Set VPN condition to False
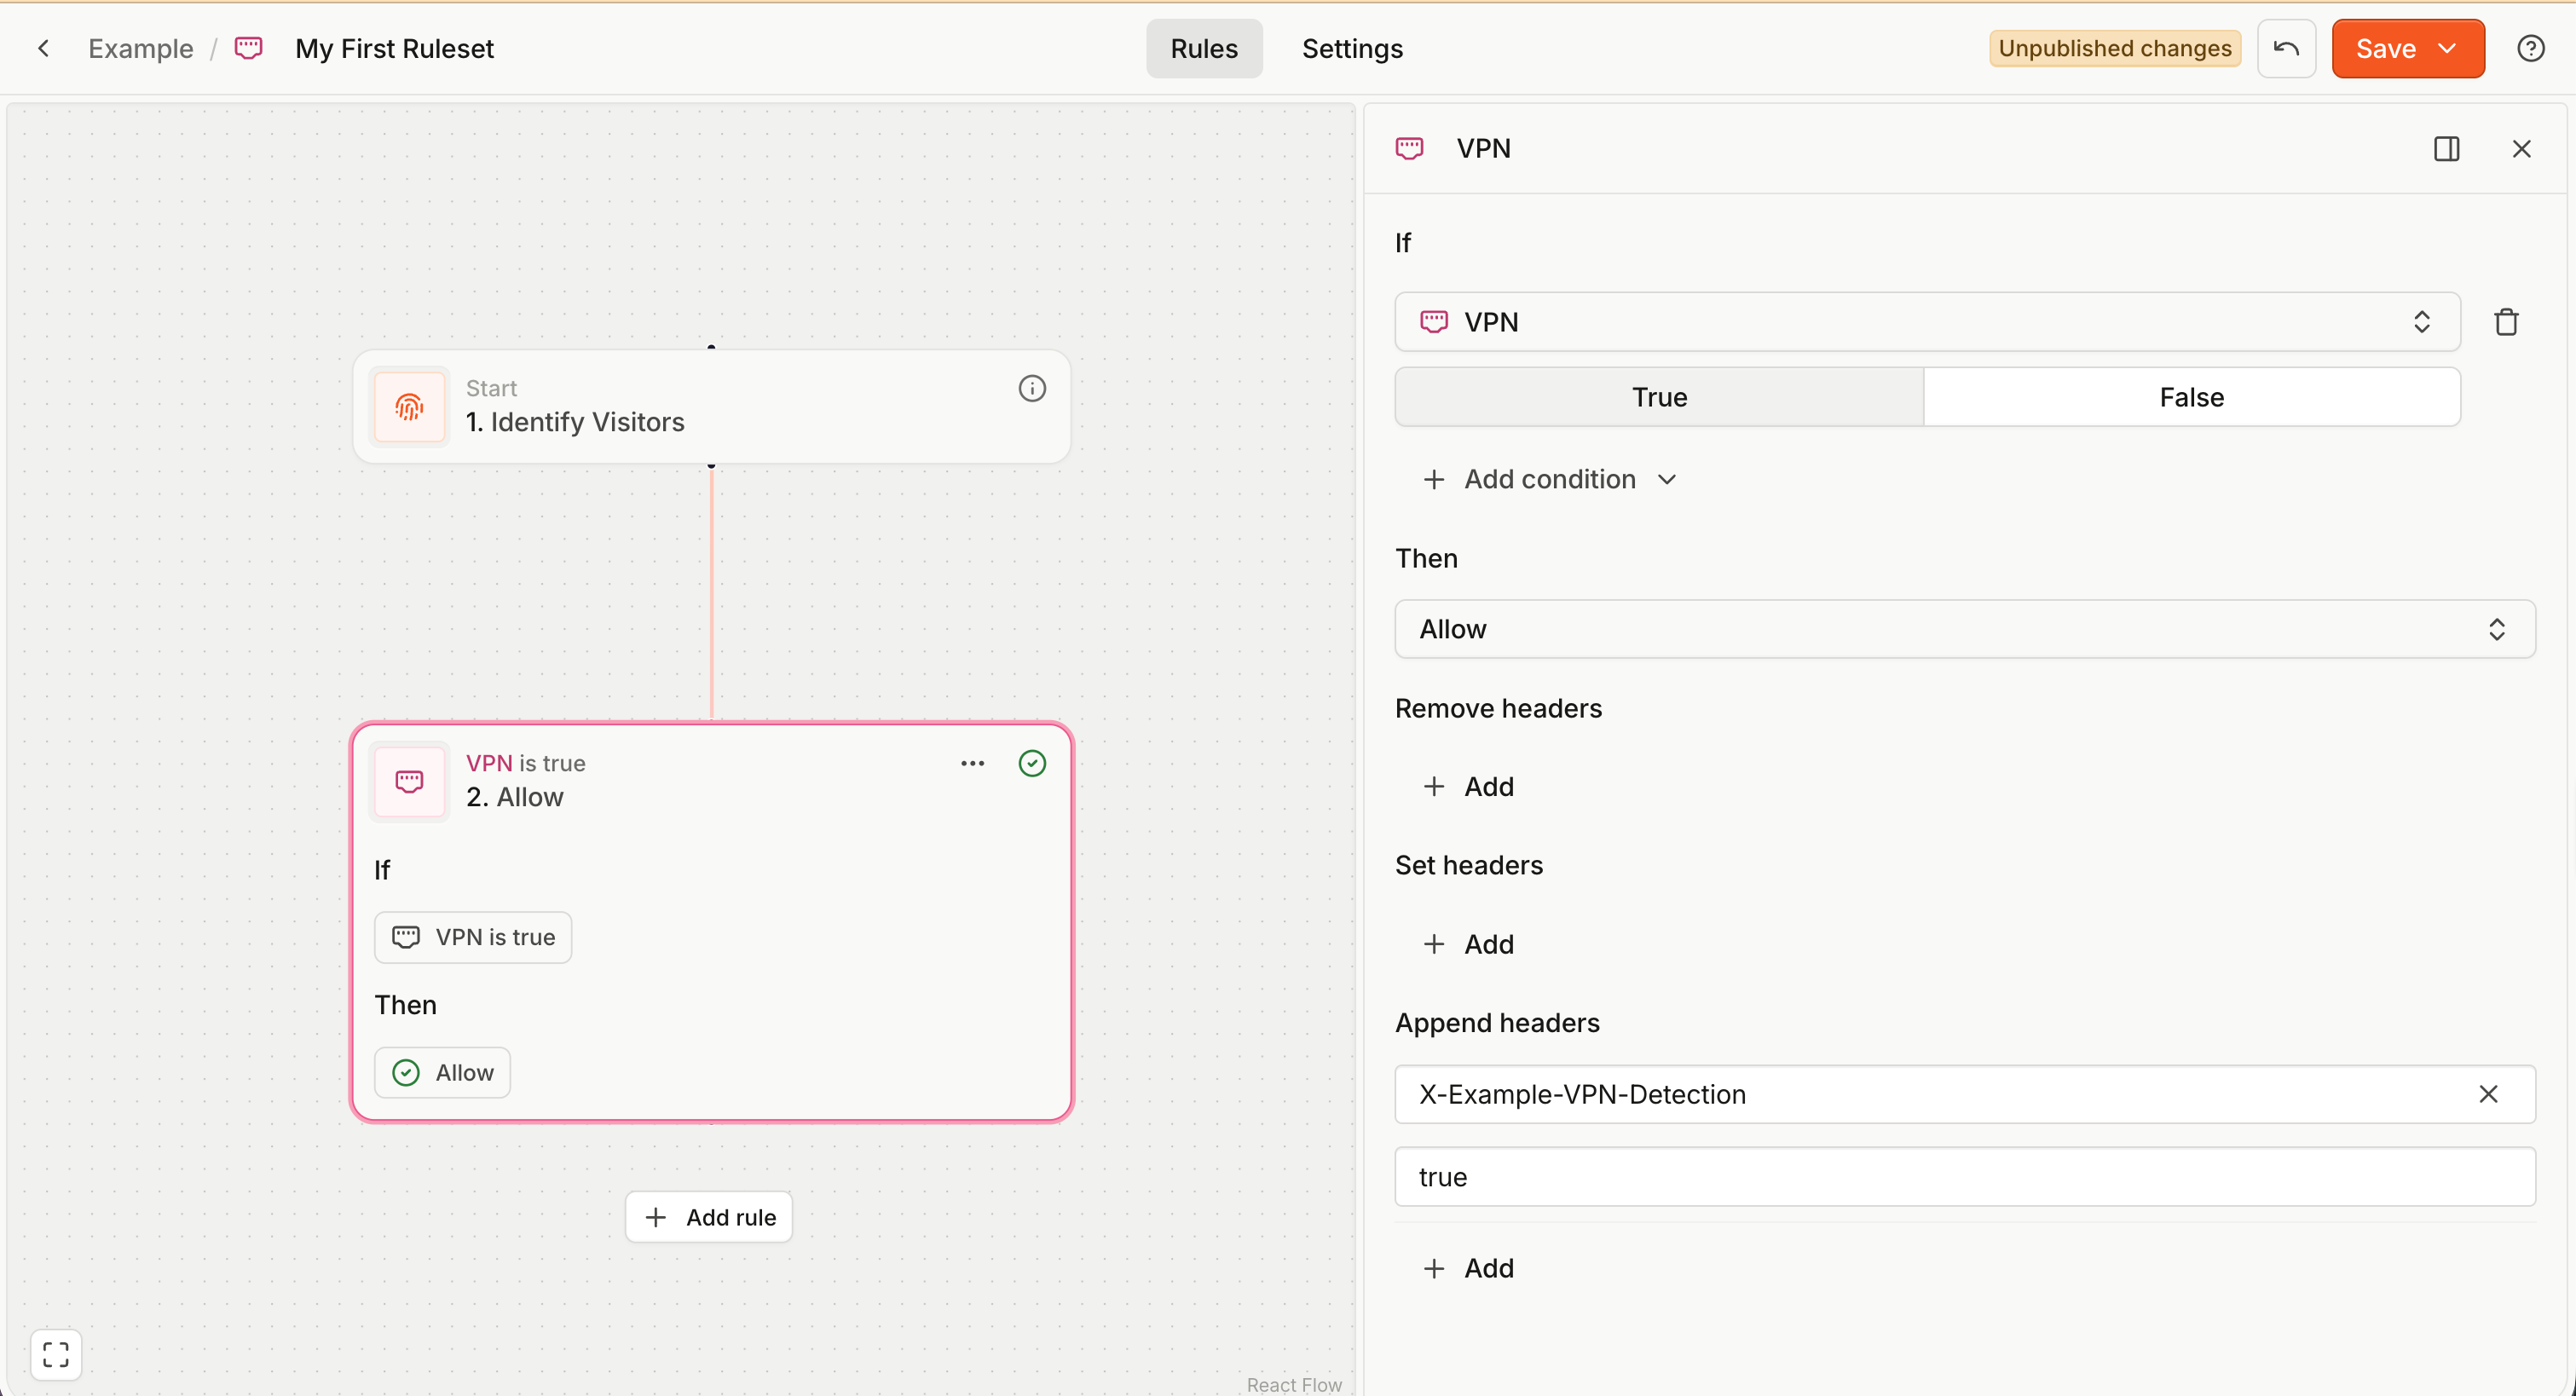 (2191, 397)
